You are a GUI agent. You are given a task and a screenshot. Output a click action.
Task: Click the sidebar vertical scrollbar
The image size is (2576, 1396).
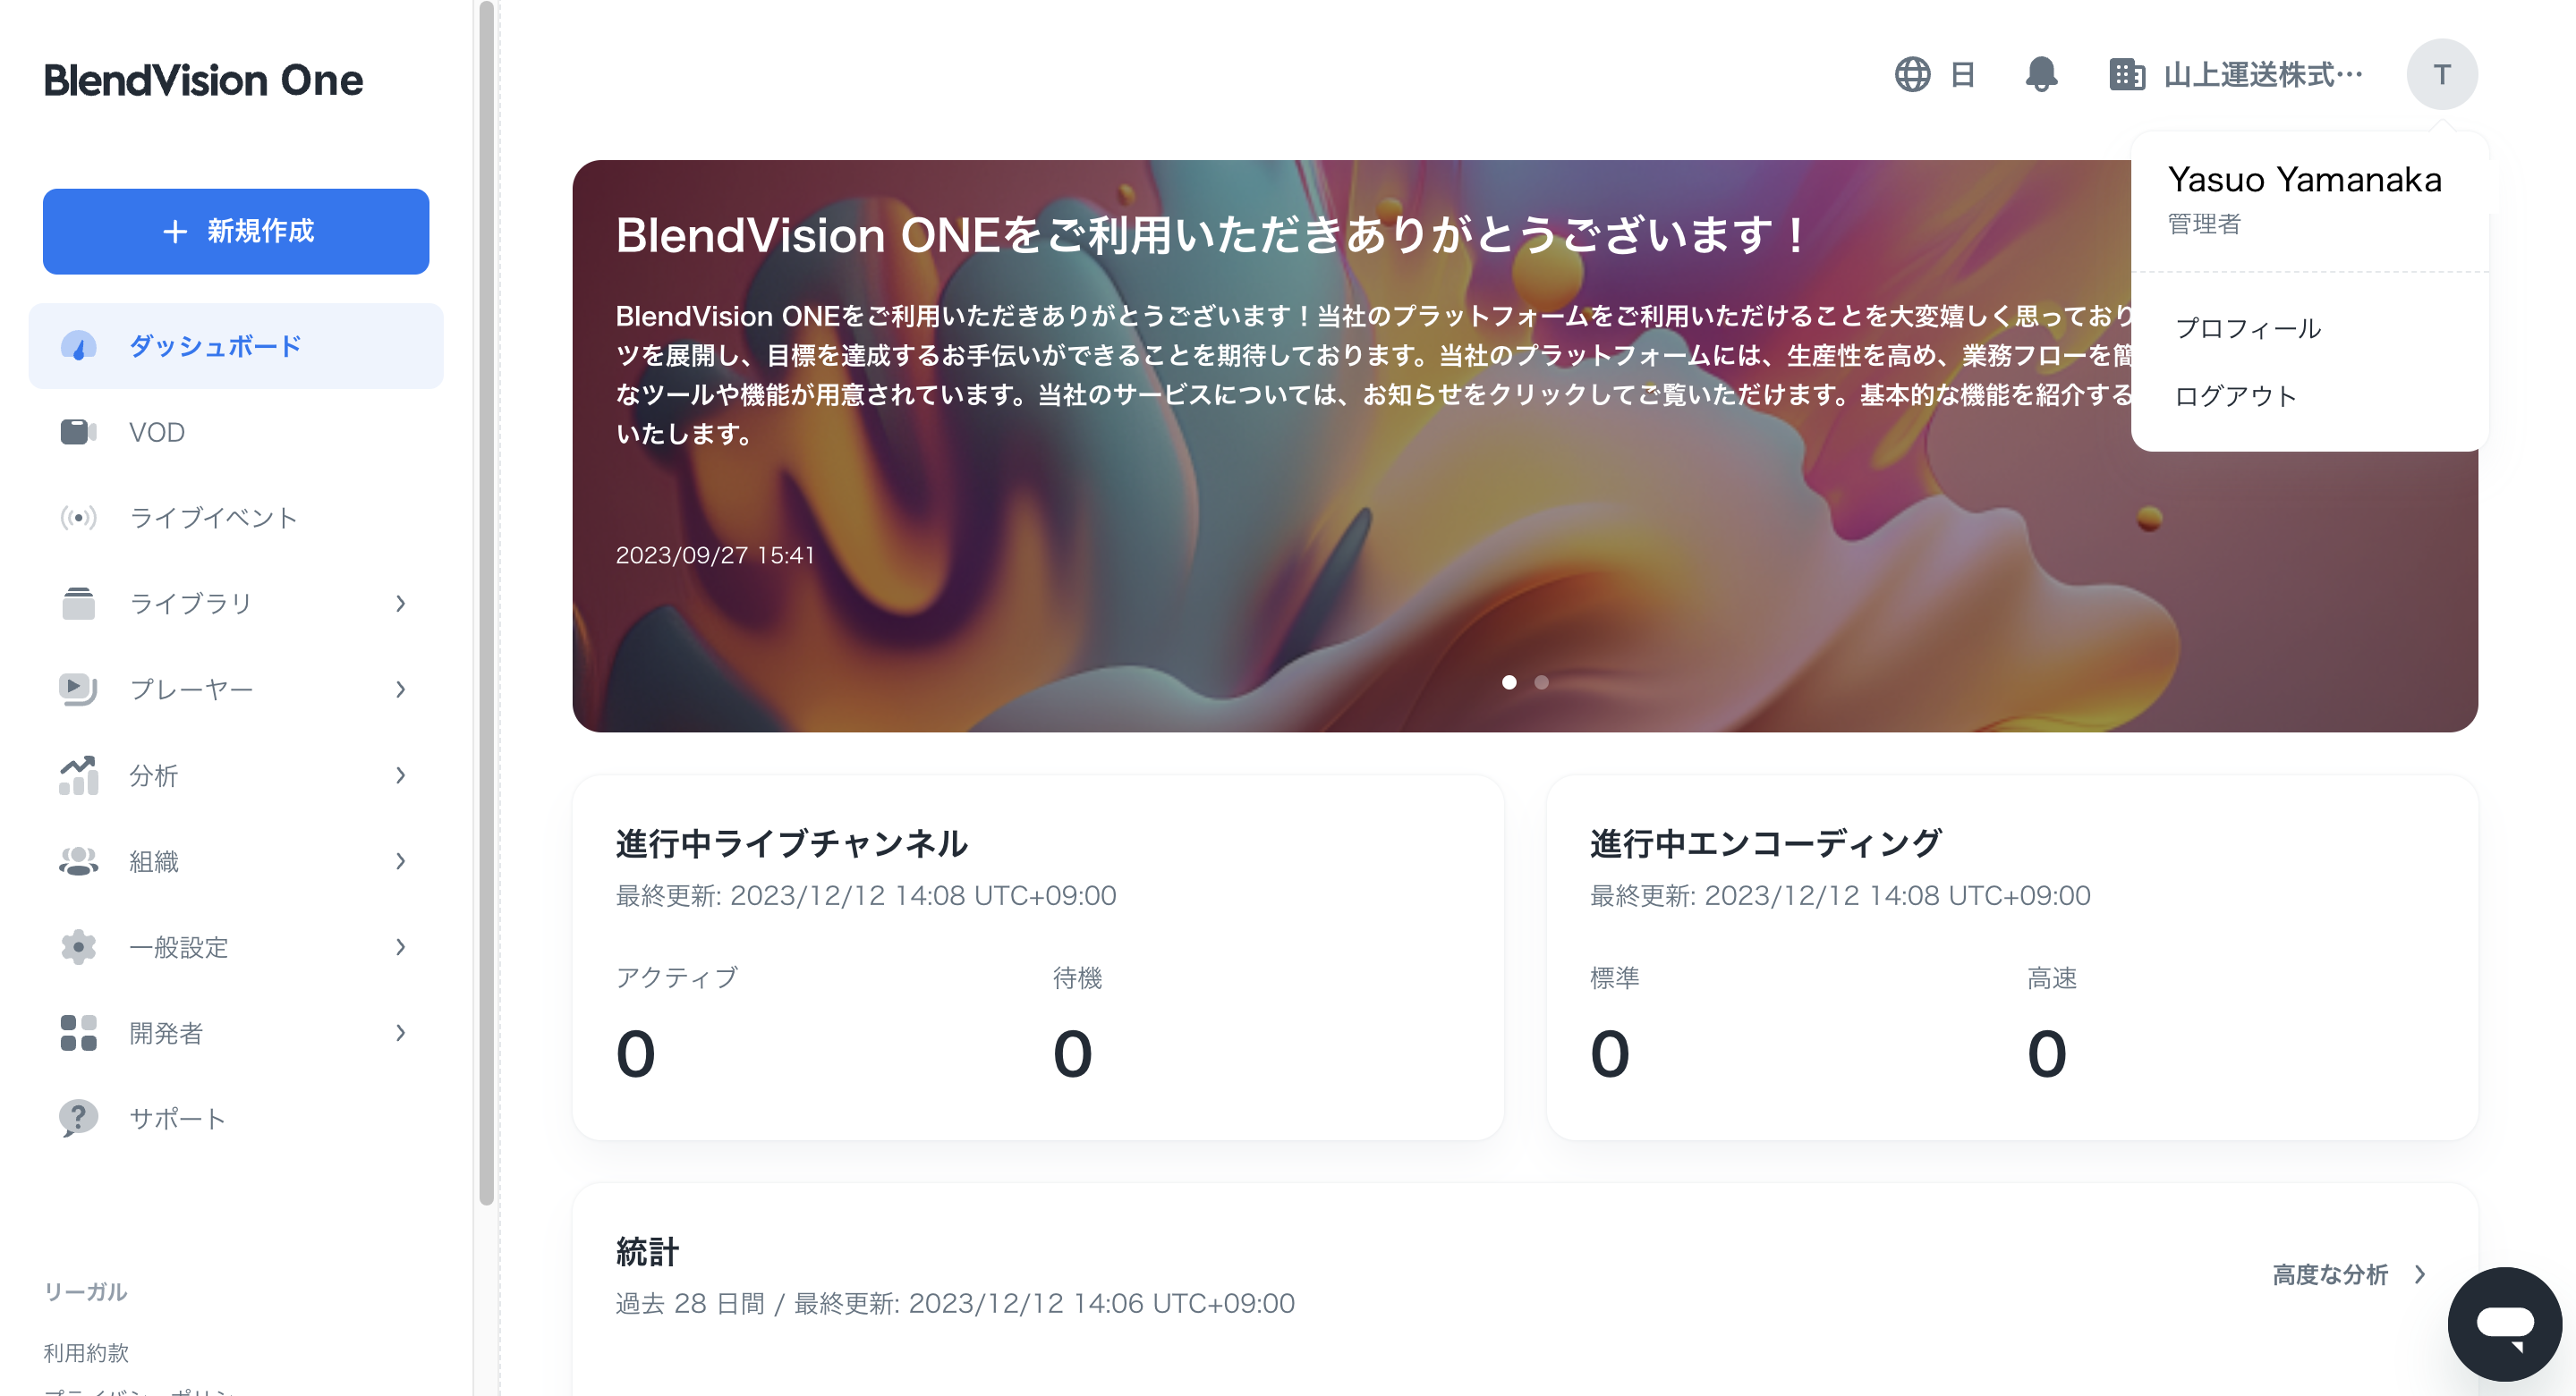coord(487,599)
